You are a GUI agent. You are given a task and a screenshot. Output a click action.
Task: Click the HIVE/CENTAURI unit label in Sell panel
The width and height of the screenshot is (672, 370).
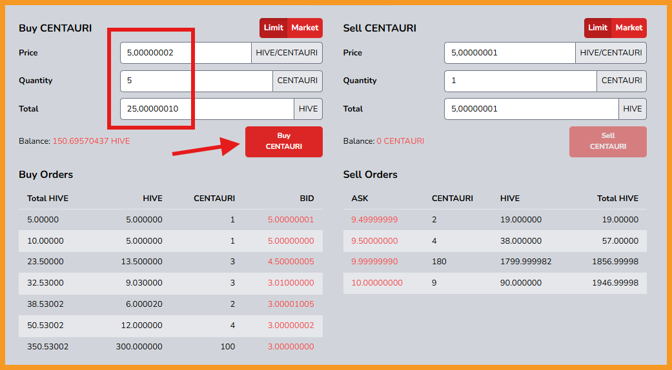click(x=611, y=53)
